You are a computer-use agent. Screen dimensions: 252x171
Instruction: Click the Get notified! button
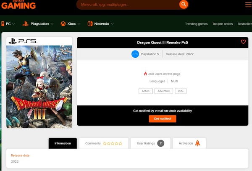163,119
